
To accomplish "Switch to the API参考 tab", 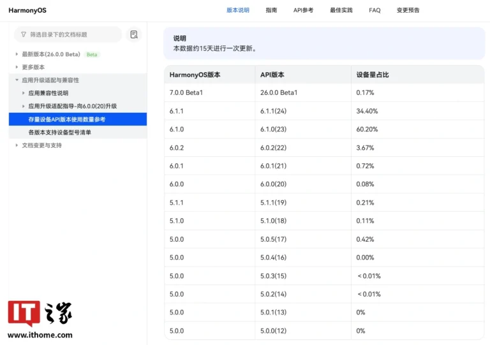I will click(x=303, y=10).
